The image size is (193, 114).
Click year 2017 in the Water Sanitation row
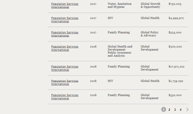93,4
